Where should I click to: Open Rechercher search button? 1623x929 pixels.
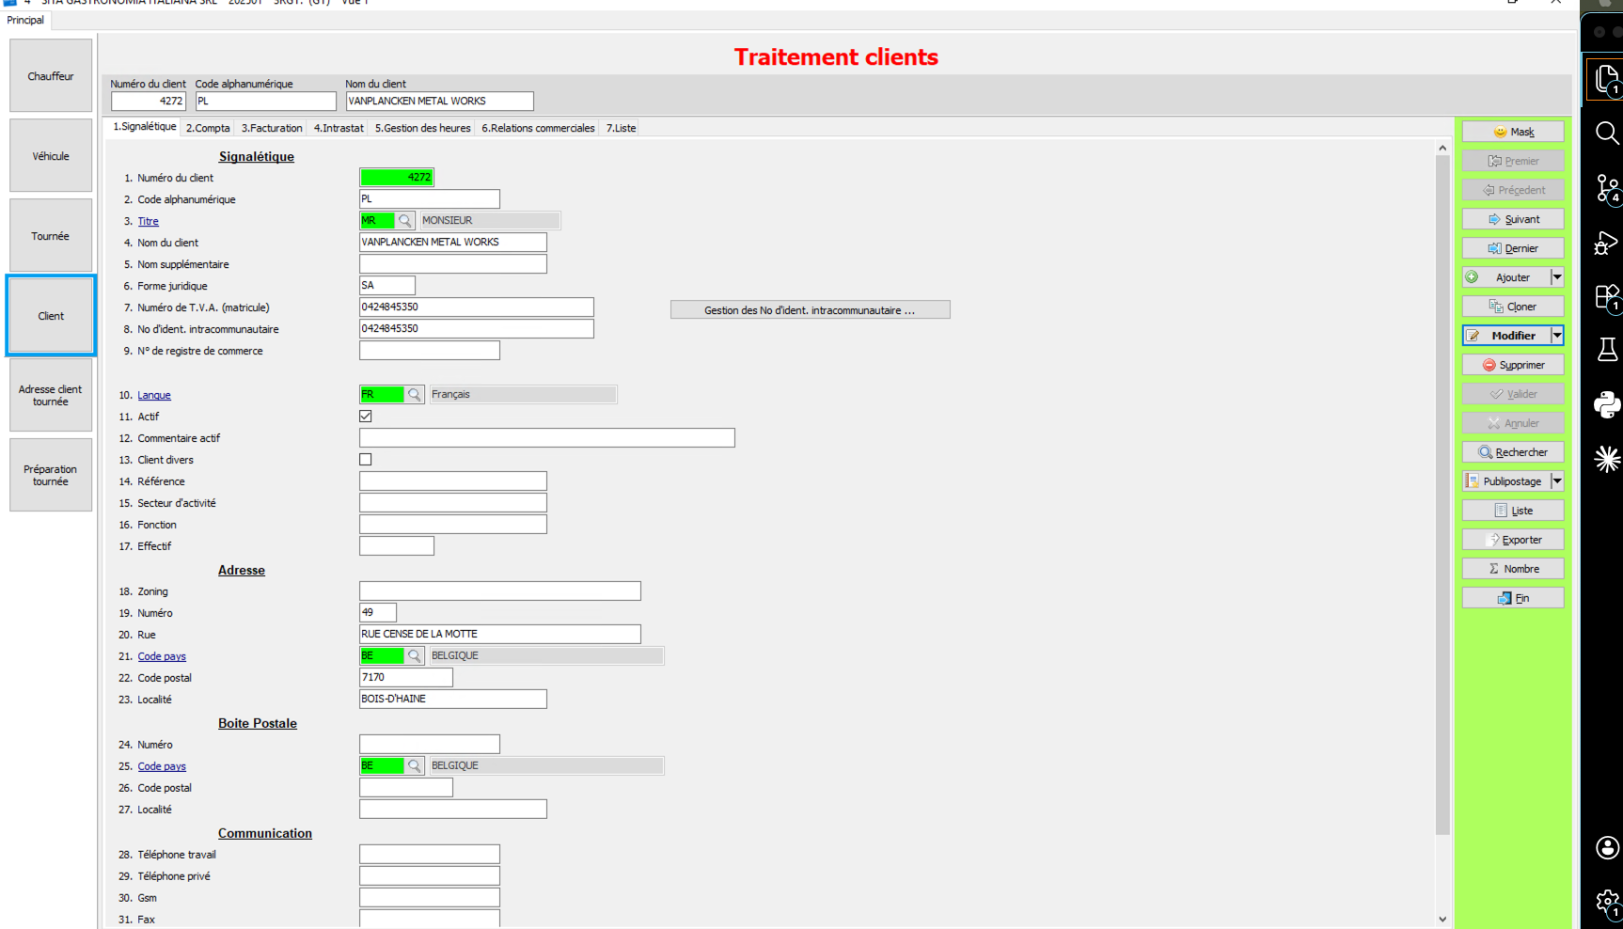coord(1513,452)
